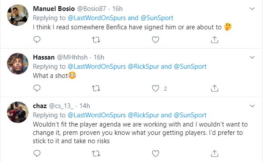The width and height of the screenshot is (263, 162).
Task: Retweet Manuel Bosio's Benfica tweet
Action: click(x=96, y=40)
